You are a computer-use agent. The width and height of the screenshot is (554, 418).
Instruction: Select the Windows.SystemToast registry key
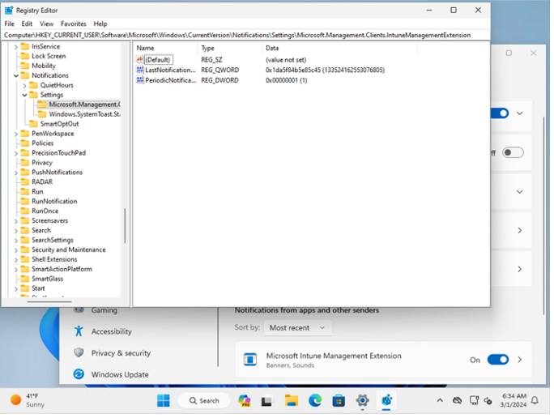pos(84,114)
